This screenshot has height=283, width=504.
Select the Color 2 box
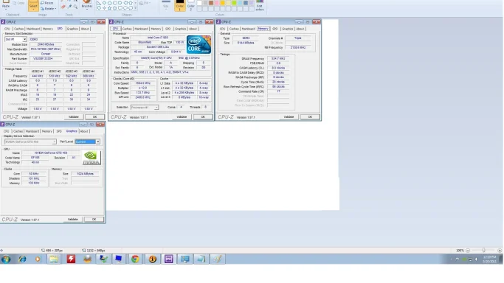(x=191, y=5)
